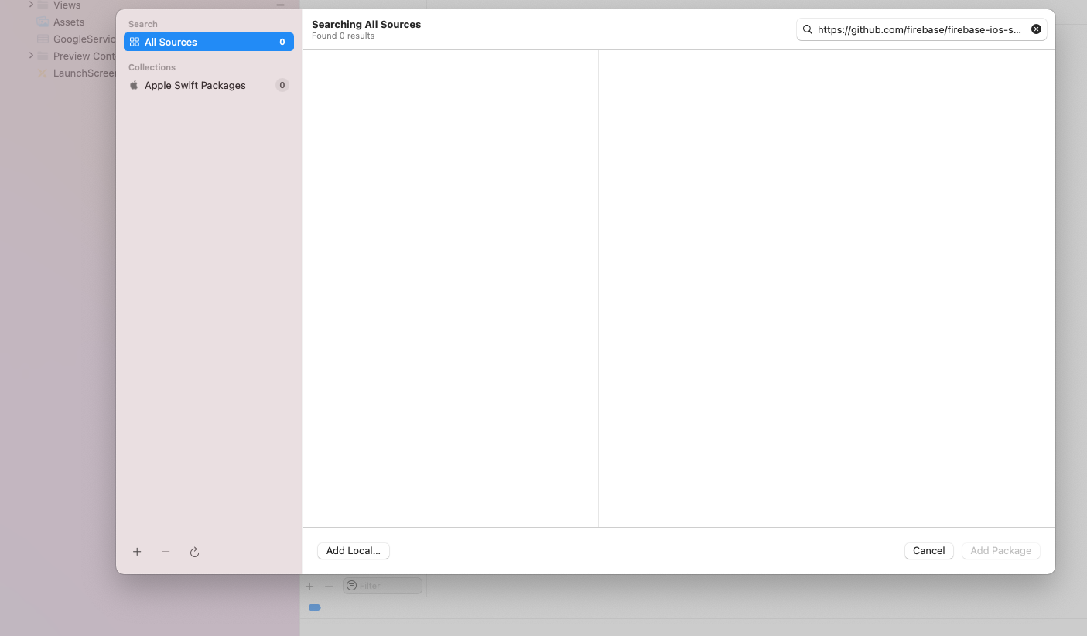
Task: Refresh the package collections list
Action: click(x=194, y=552)
